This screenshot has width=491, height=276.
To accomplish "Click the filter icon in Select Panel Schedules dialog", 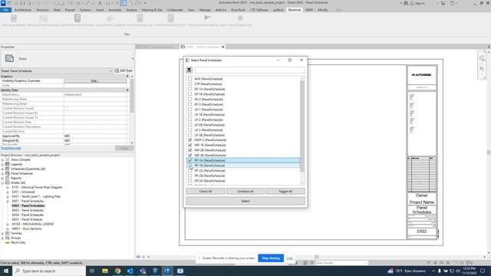I will coord(189,70).
